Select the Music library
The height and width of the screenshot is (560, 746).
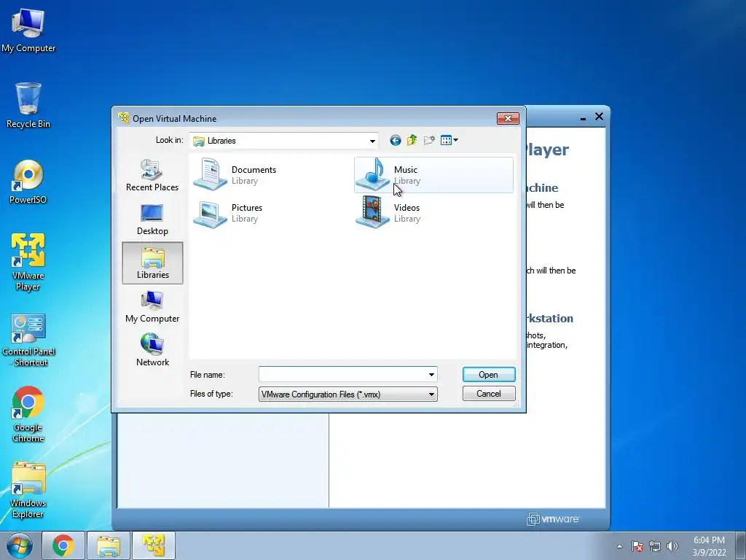433,175
